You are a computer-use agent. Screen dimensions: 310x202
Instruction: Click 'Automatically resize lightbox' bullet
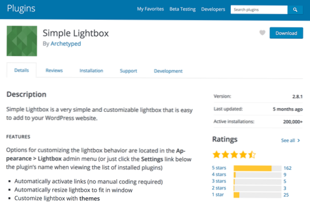click(x=74, y=190)
